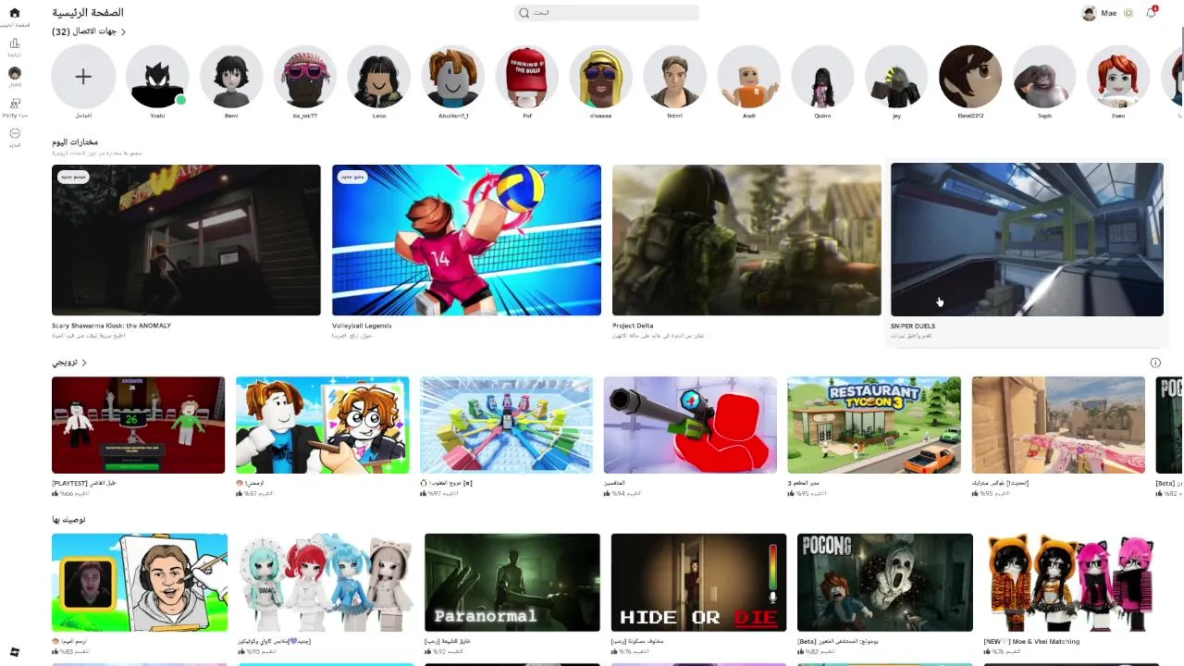
Task: Open Eoeo's red-haired avatar
Action: click(1118, 77)
